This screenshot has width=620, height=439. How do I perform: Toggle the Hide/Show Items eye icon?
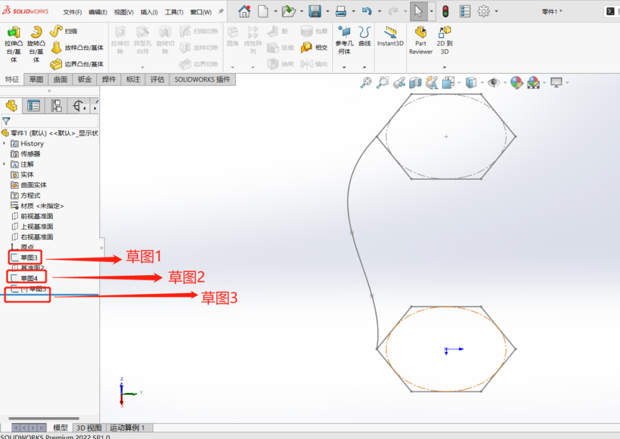tap(493, 83)
